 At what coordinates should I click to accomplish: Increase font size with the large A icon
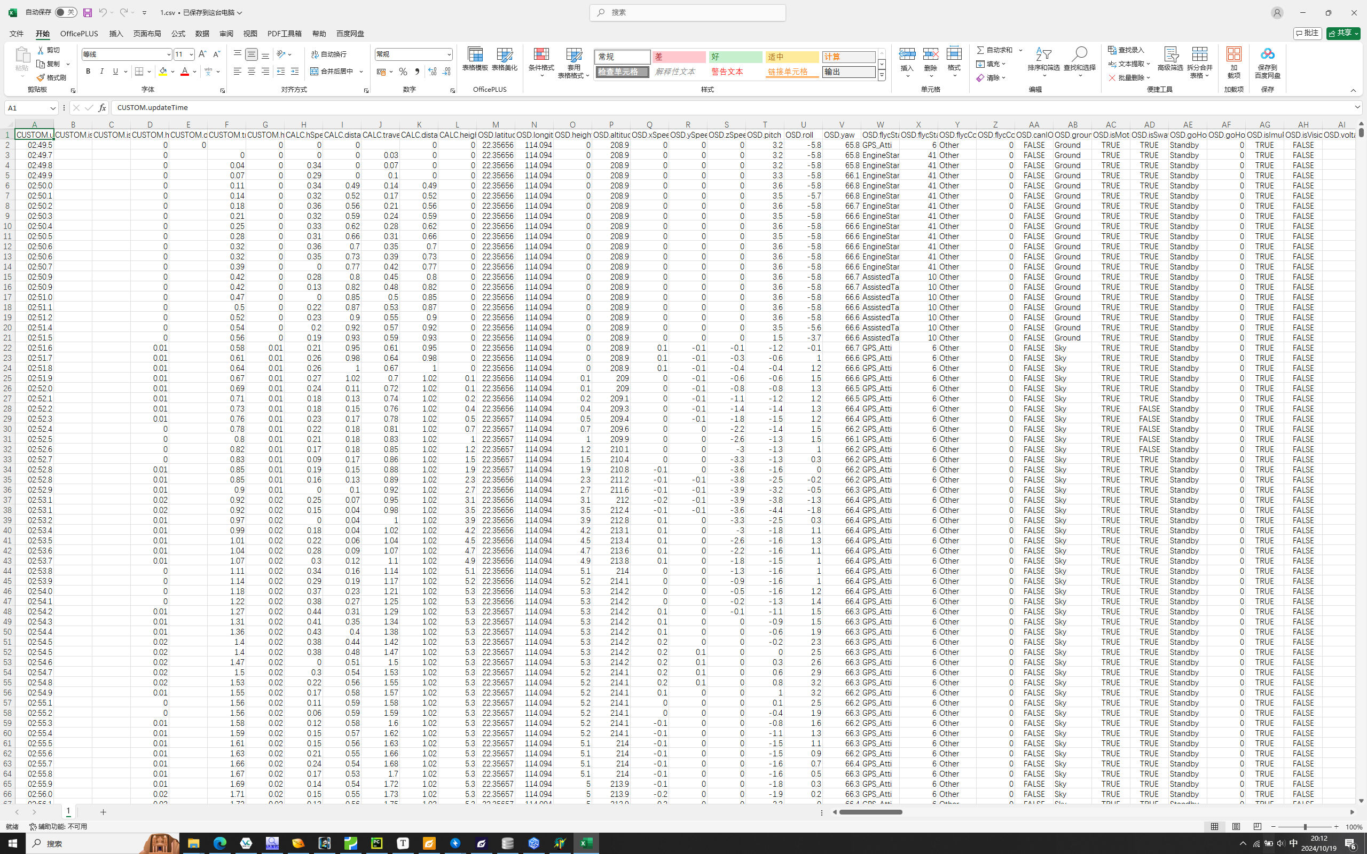[x=203, y=54]
